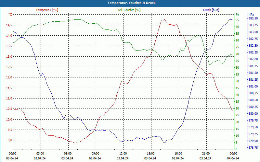Click 65 on the green humidity axis

click(x=237, y=61)
